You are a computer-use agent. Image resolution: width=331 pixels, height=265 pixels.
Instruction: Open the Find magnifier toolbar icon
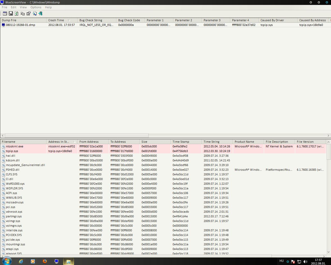point(34,13)
